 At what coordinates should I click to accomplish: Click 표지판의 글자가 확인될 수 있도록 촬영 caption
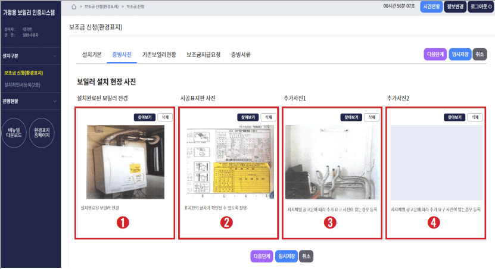pos(216,208)
